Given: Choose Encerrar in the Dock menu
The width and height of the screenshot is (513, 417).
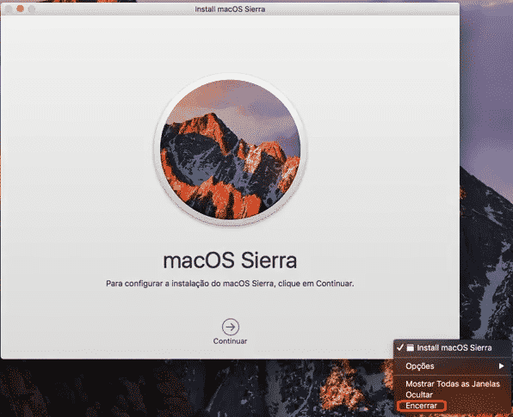Looking at the screenshot, I should (421, 406).
